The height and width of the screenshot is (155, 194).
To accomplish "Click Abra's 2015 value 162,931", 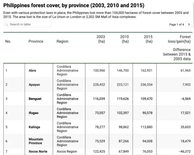I will pos(146,70).
